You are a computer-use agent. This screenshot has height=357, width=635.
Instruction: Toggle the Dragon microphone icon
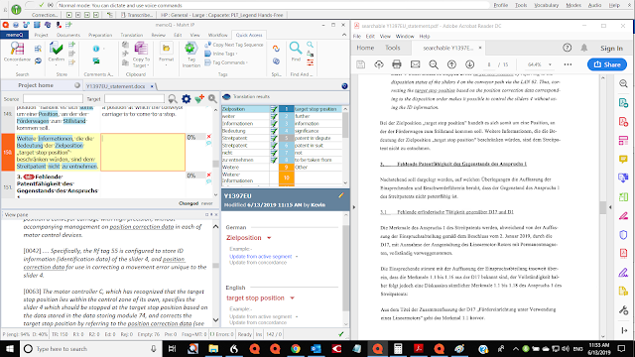(x=16, y=9)
